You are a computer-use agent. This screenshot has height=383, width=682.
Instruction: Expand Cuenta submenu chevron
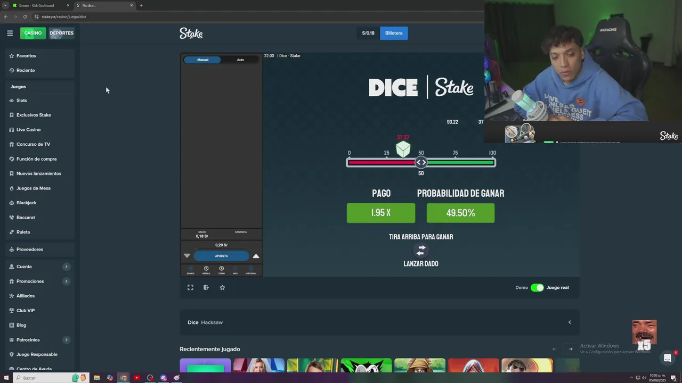coord(66,267)
